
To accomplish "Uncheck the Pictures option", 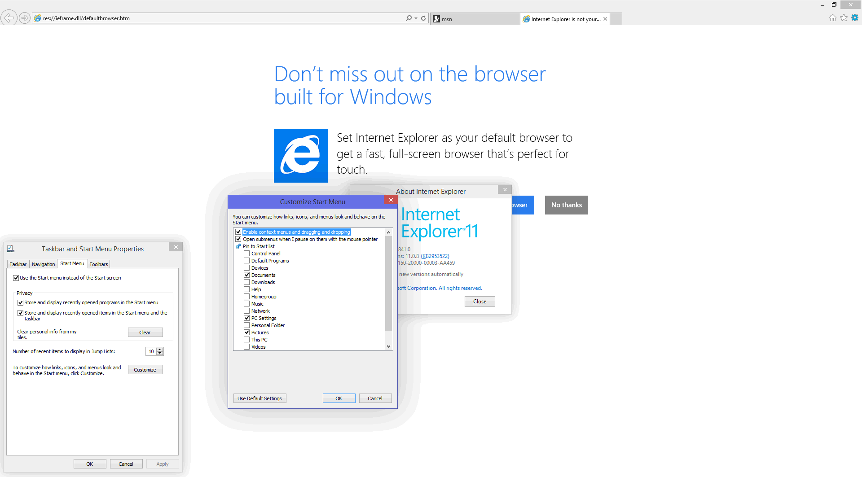I will (246, 333).
